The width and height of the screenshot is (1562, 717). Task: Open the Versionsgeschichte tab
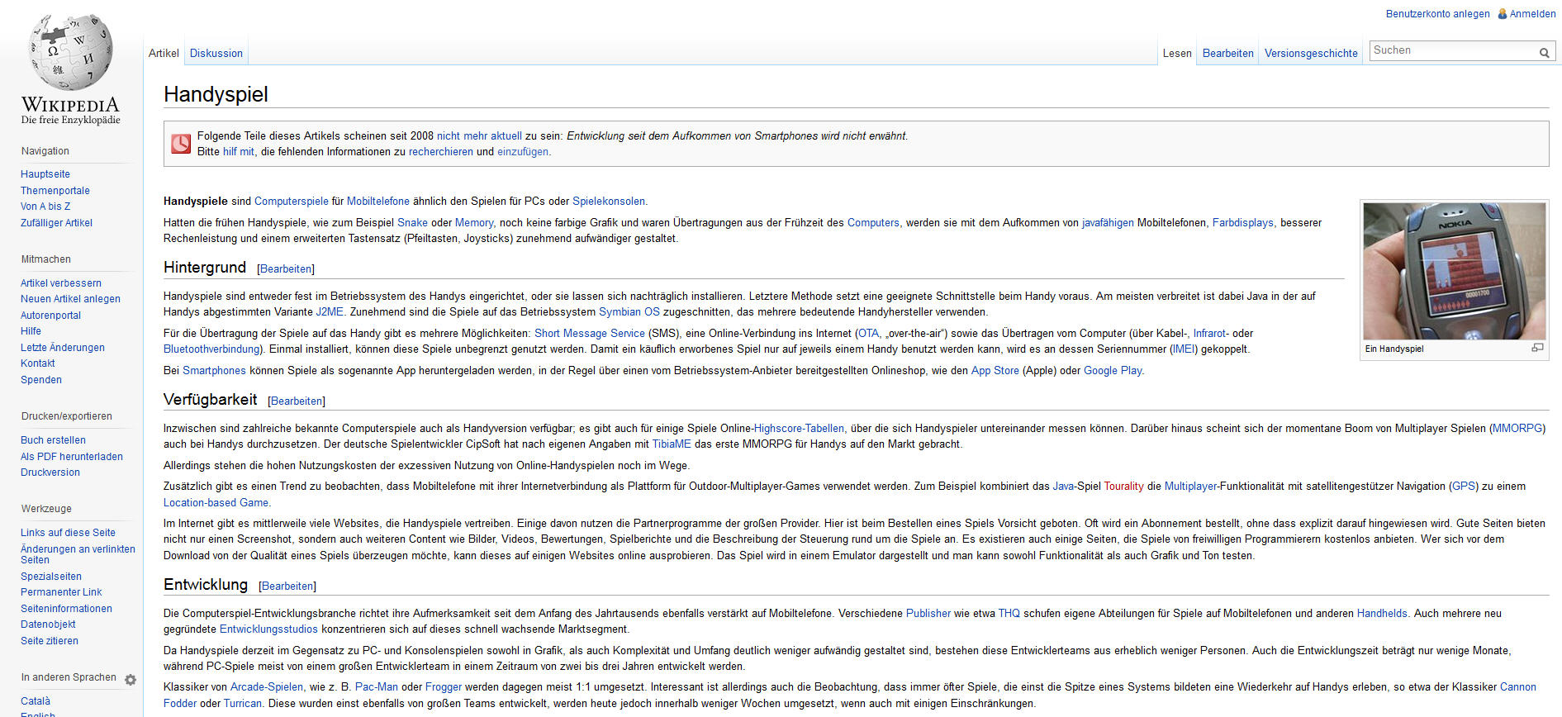(x=1311, y=54)
